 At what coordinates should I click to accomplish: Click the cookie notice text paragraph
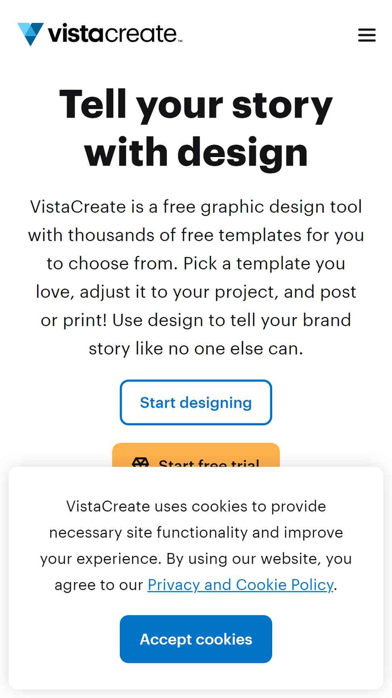pyautogui.click(x=196, y=545)
